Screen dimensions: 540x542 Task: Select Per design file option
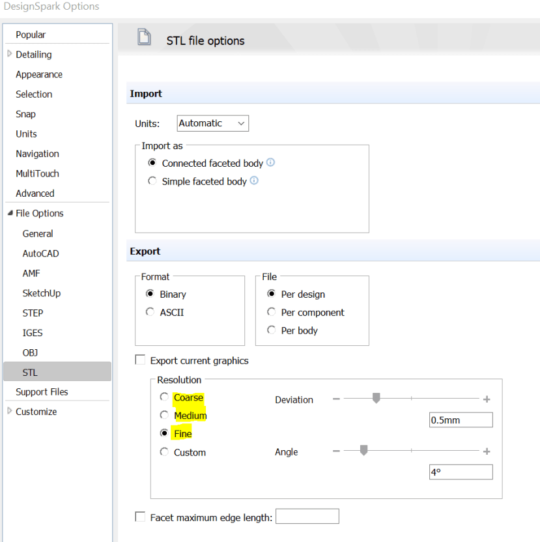272,293
